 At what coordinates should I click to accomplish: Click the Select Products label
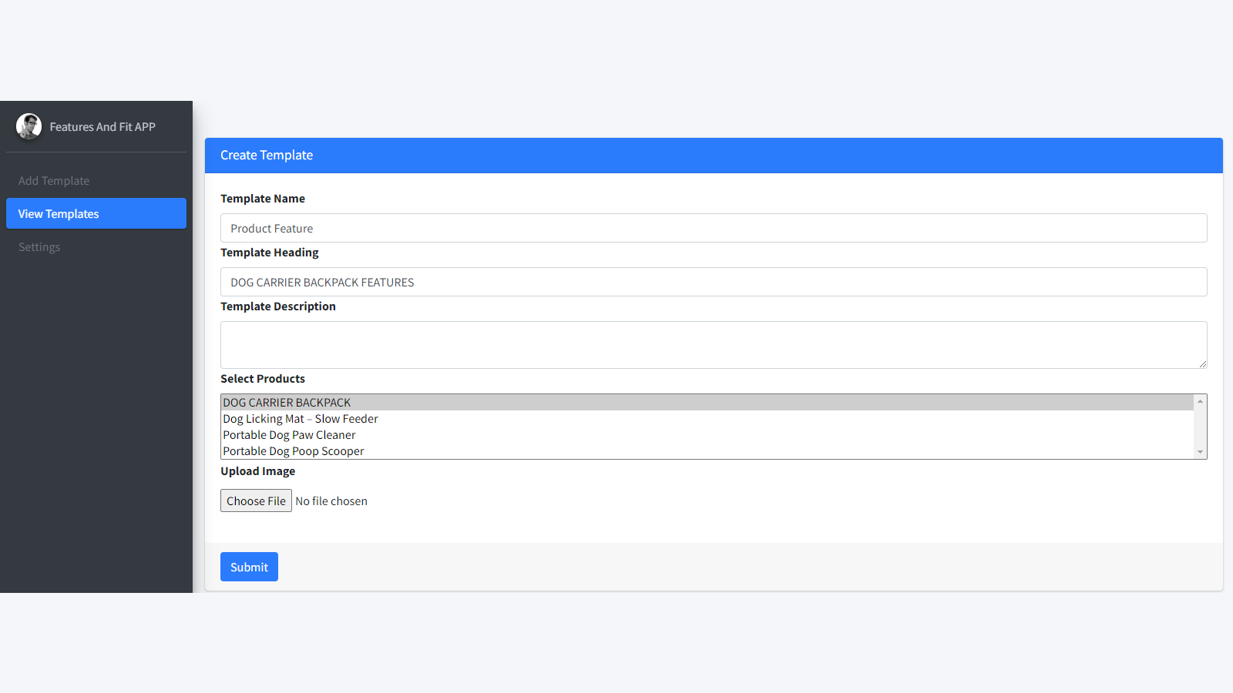coord(263,378)
